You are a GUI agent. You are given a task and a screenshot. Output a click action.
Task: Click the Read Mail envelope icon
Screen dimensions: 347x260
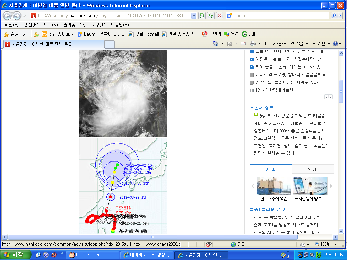243,44
